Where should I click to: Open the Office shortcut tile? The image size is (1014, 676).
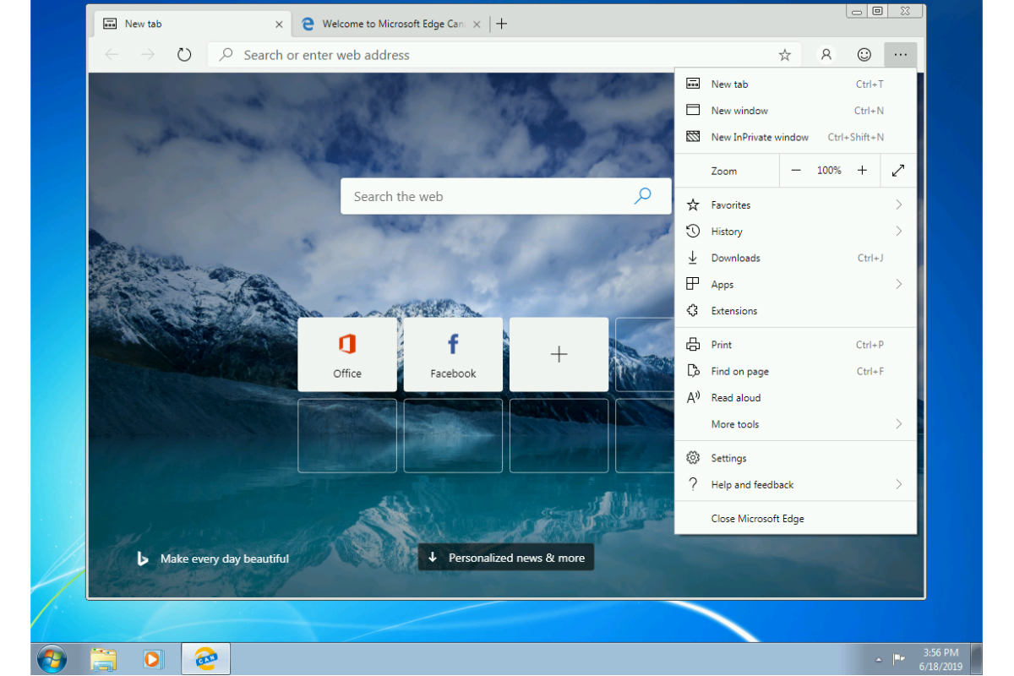click(x=347, y=354)
